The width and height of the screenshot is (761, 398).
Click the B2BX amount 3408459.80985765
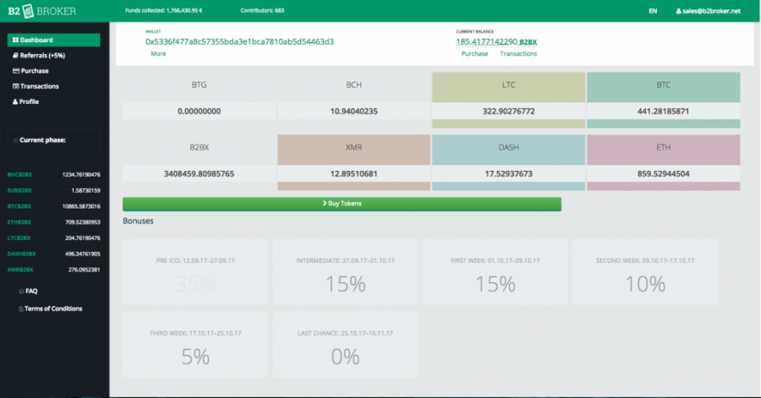[x=199, y=173]
